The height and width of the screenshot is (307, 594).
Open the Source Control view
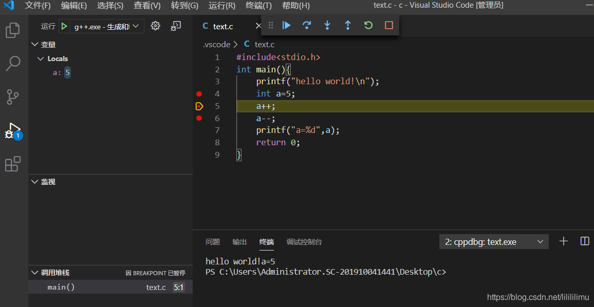(x=13, y=97)
